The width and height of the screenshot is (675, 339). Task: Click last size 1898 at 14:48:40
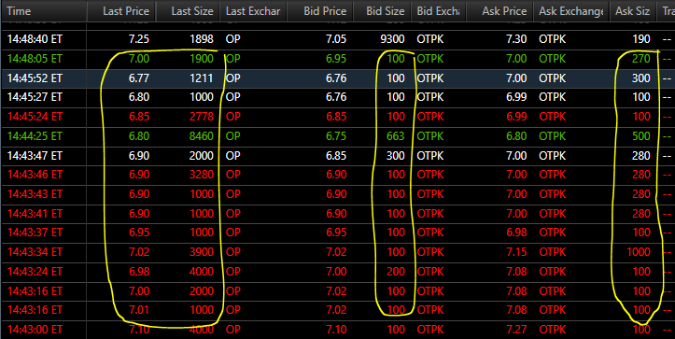202,39
